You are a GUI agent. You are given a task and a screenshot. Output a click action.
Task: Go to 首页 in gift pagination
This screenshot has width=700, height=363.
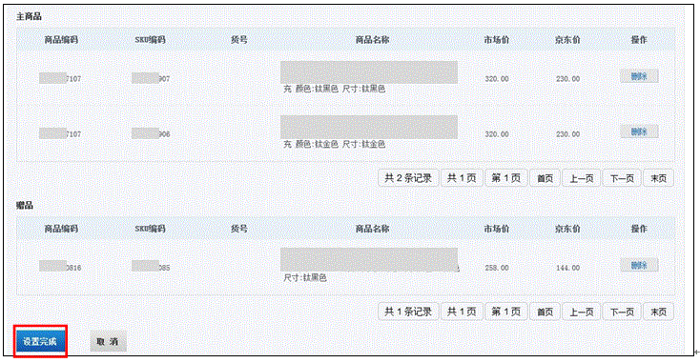pyautogui.click(x=545, y=312)
